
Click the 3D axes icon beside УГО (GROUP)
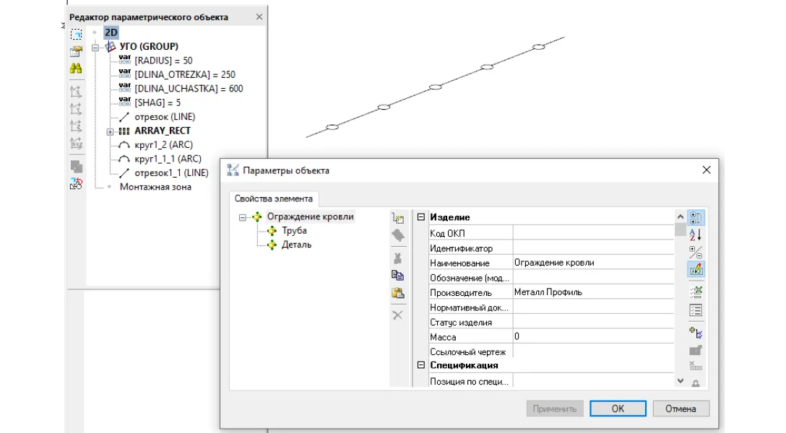[x=111, y=47]
